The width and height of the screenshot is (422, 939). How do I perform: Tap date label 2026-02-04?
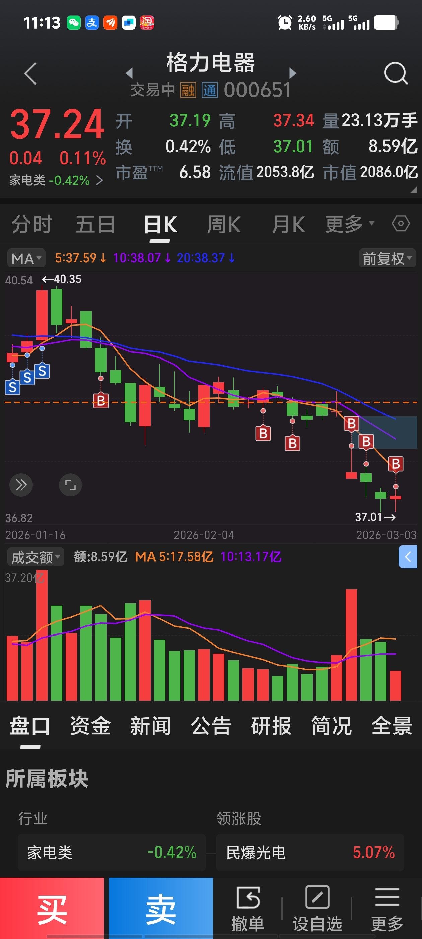[x=204, y=535]
